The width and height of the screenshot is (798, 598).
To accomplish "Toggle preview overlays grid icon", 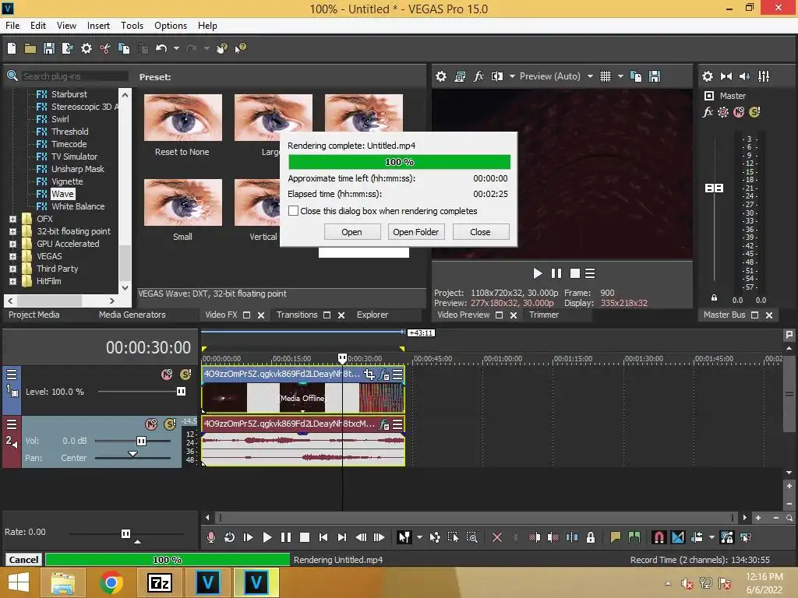I will point(605,76).
